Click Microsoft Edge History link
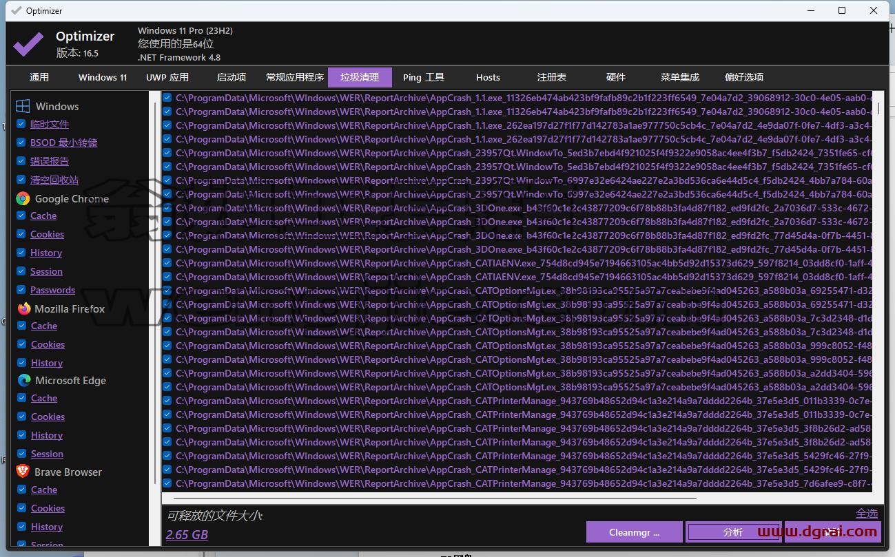The image size is (895, 557). [x=46, y=435]
